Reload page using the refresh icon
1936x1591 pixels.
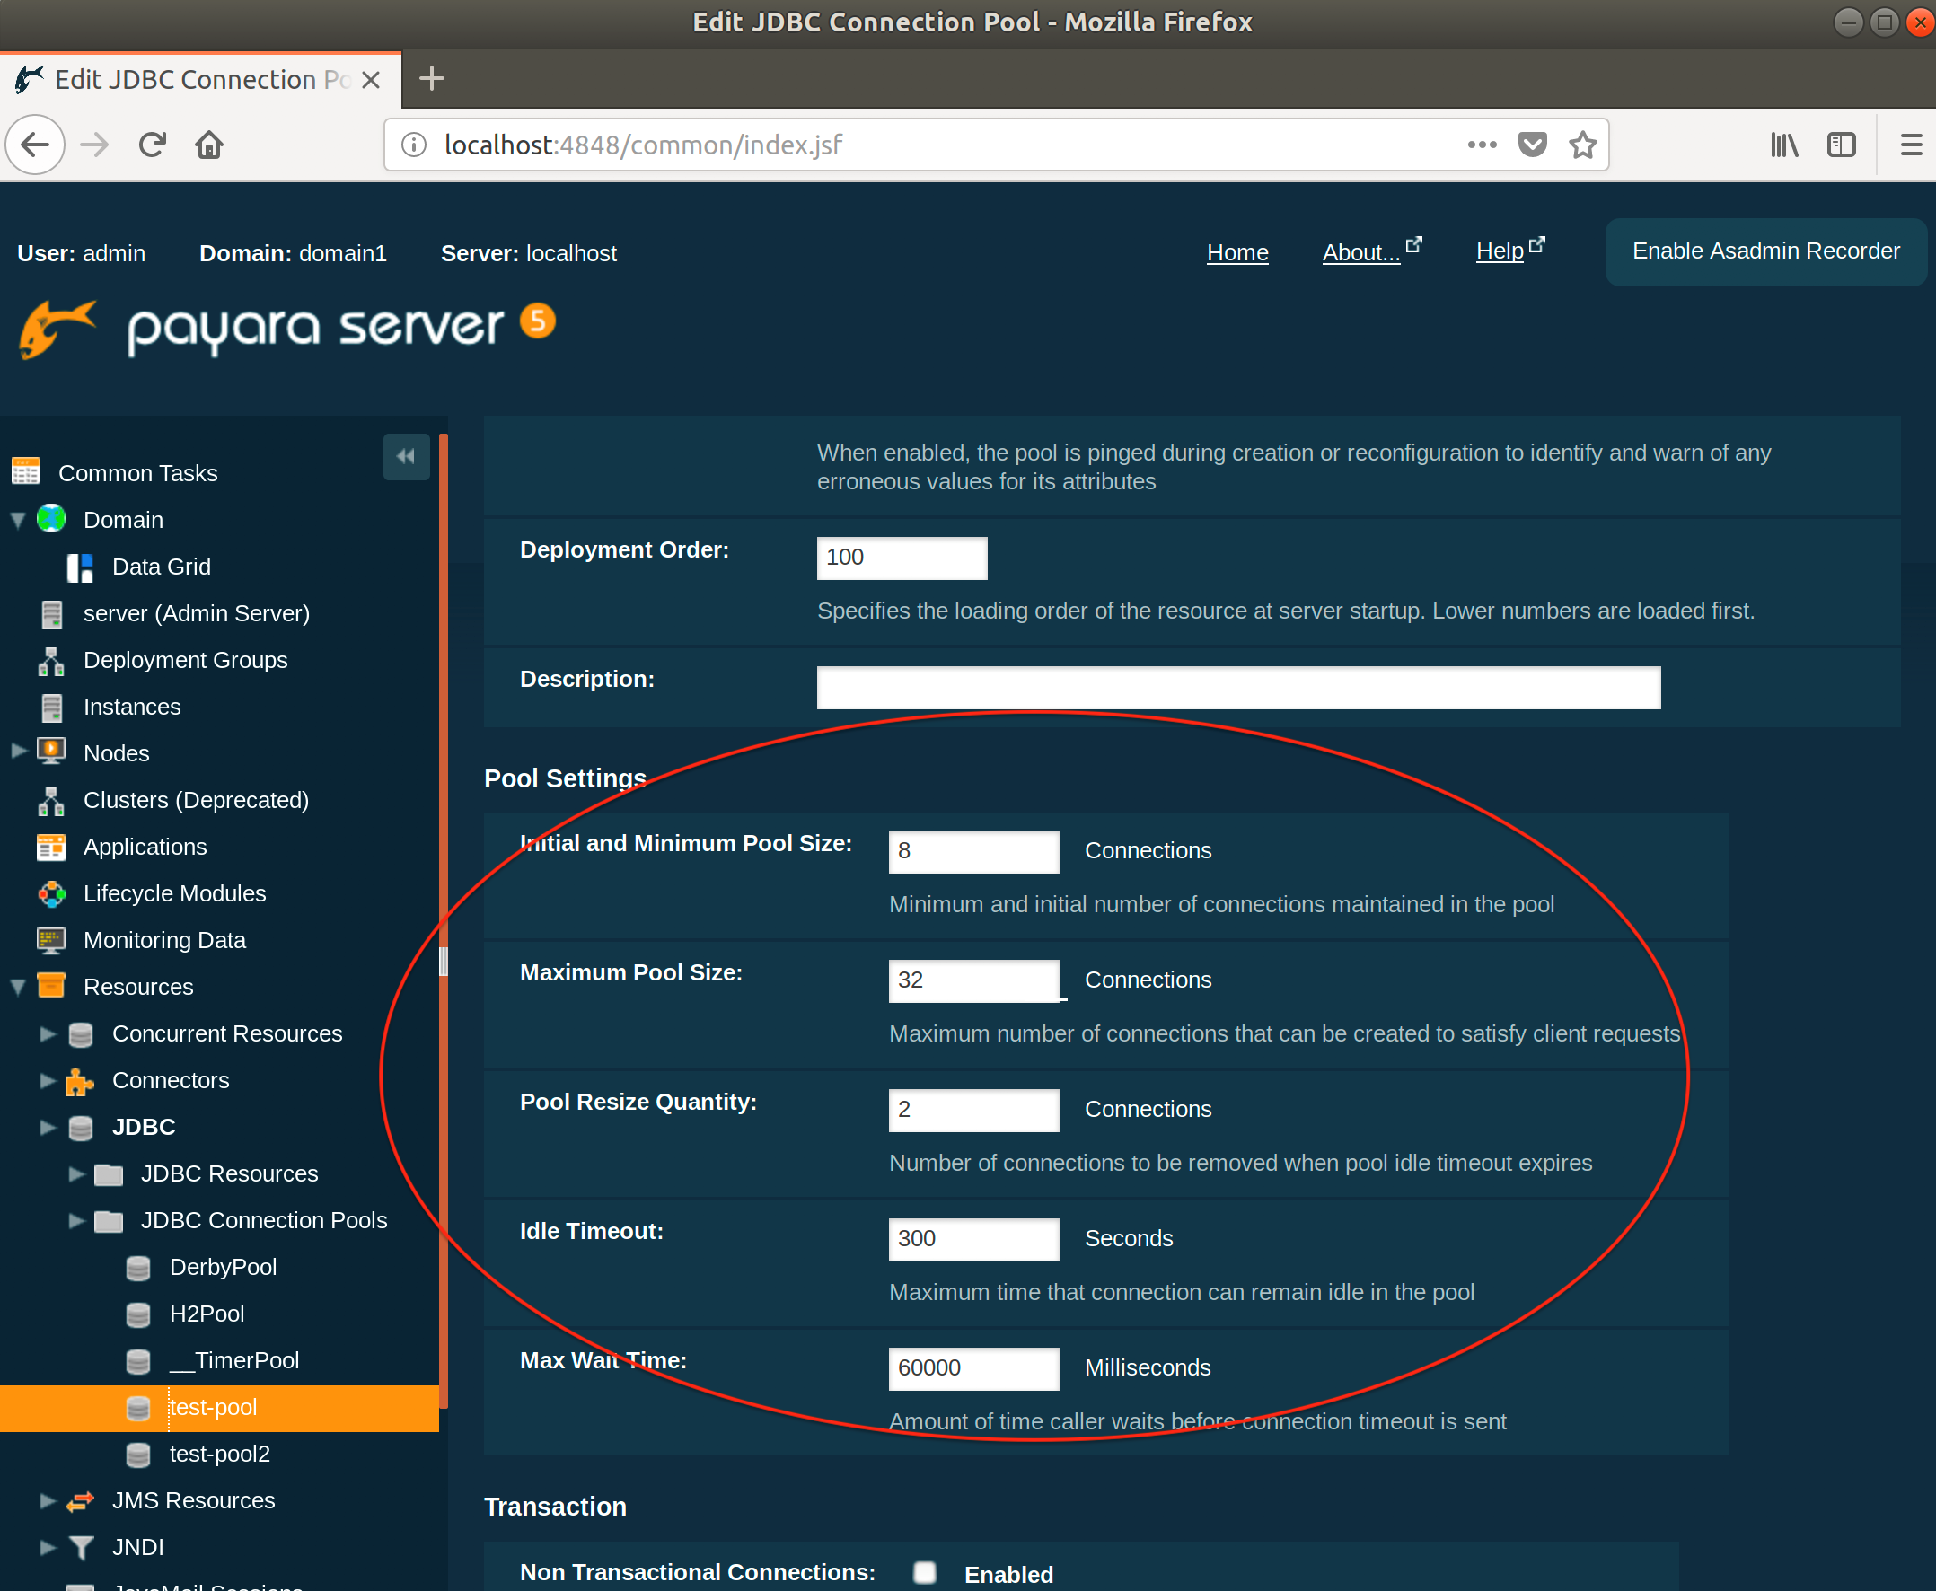[x=152, y=145]
